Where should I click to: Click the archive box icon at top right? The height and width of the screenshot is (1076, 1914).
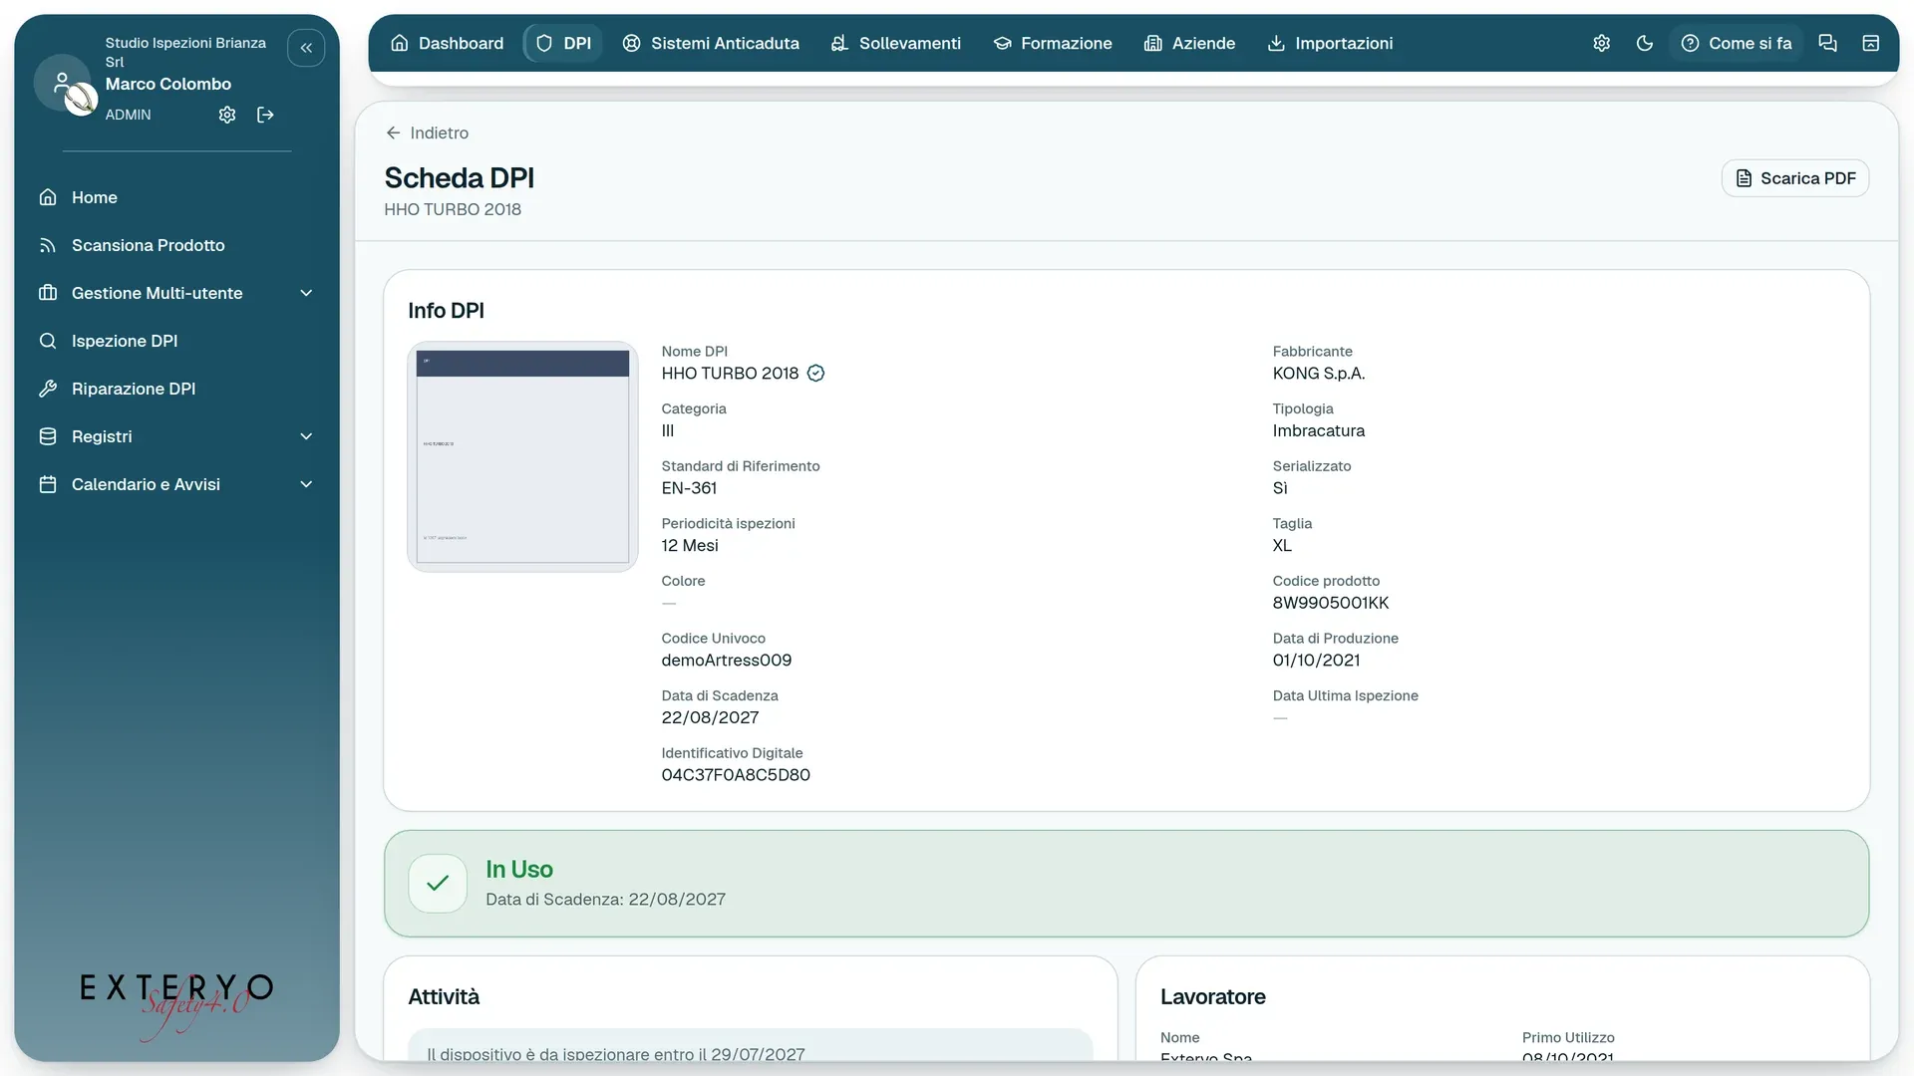click(1871, 43)
